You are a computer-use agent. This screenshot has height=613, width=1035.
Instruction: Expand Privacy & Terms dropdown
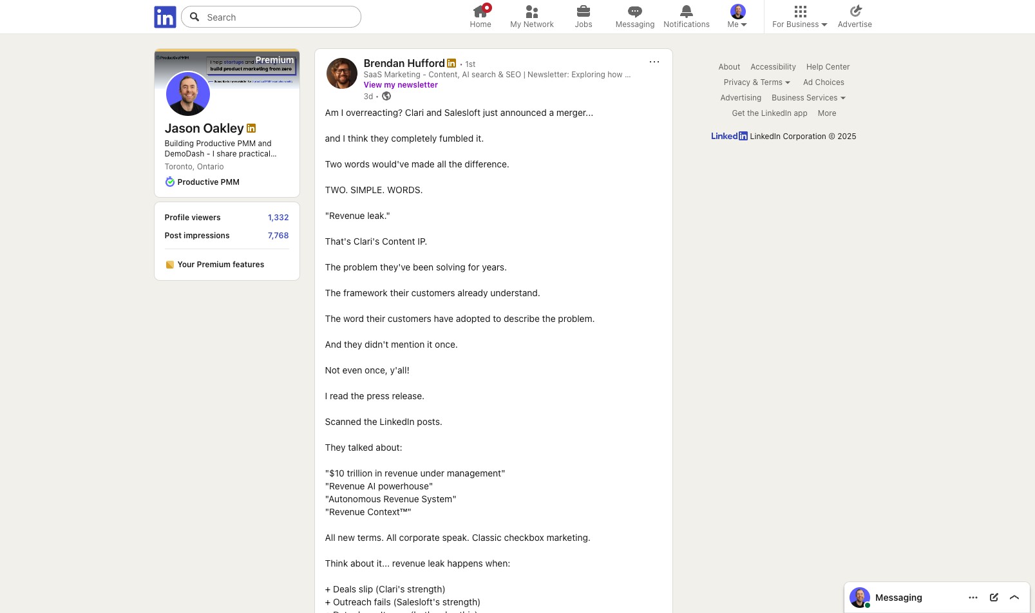(757, 82)
